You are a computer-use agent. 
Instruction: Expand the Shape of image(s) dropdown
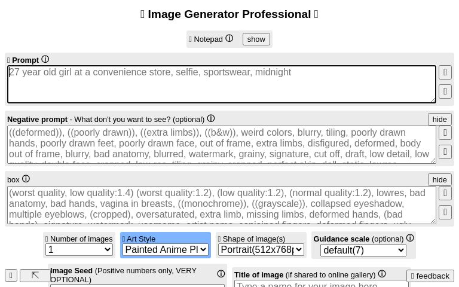pos(261,250)
